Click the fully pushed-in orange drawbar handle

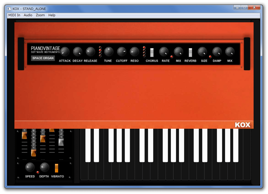[52, 130]
